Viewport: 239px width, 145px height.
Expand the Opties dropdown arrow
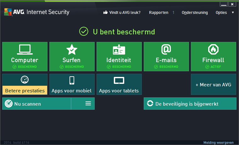coord(233,13)
